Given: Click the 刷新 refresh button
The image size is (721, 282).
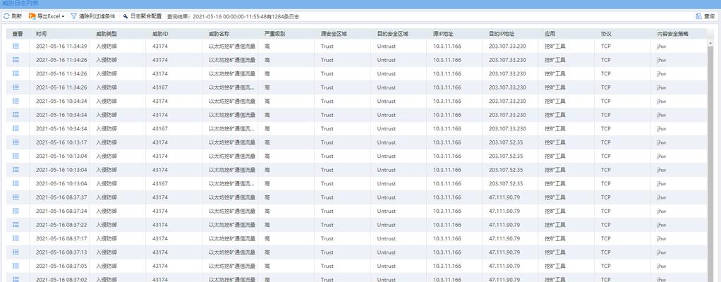Looking at the screenshot, I should (x=13, y=16).
